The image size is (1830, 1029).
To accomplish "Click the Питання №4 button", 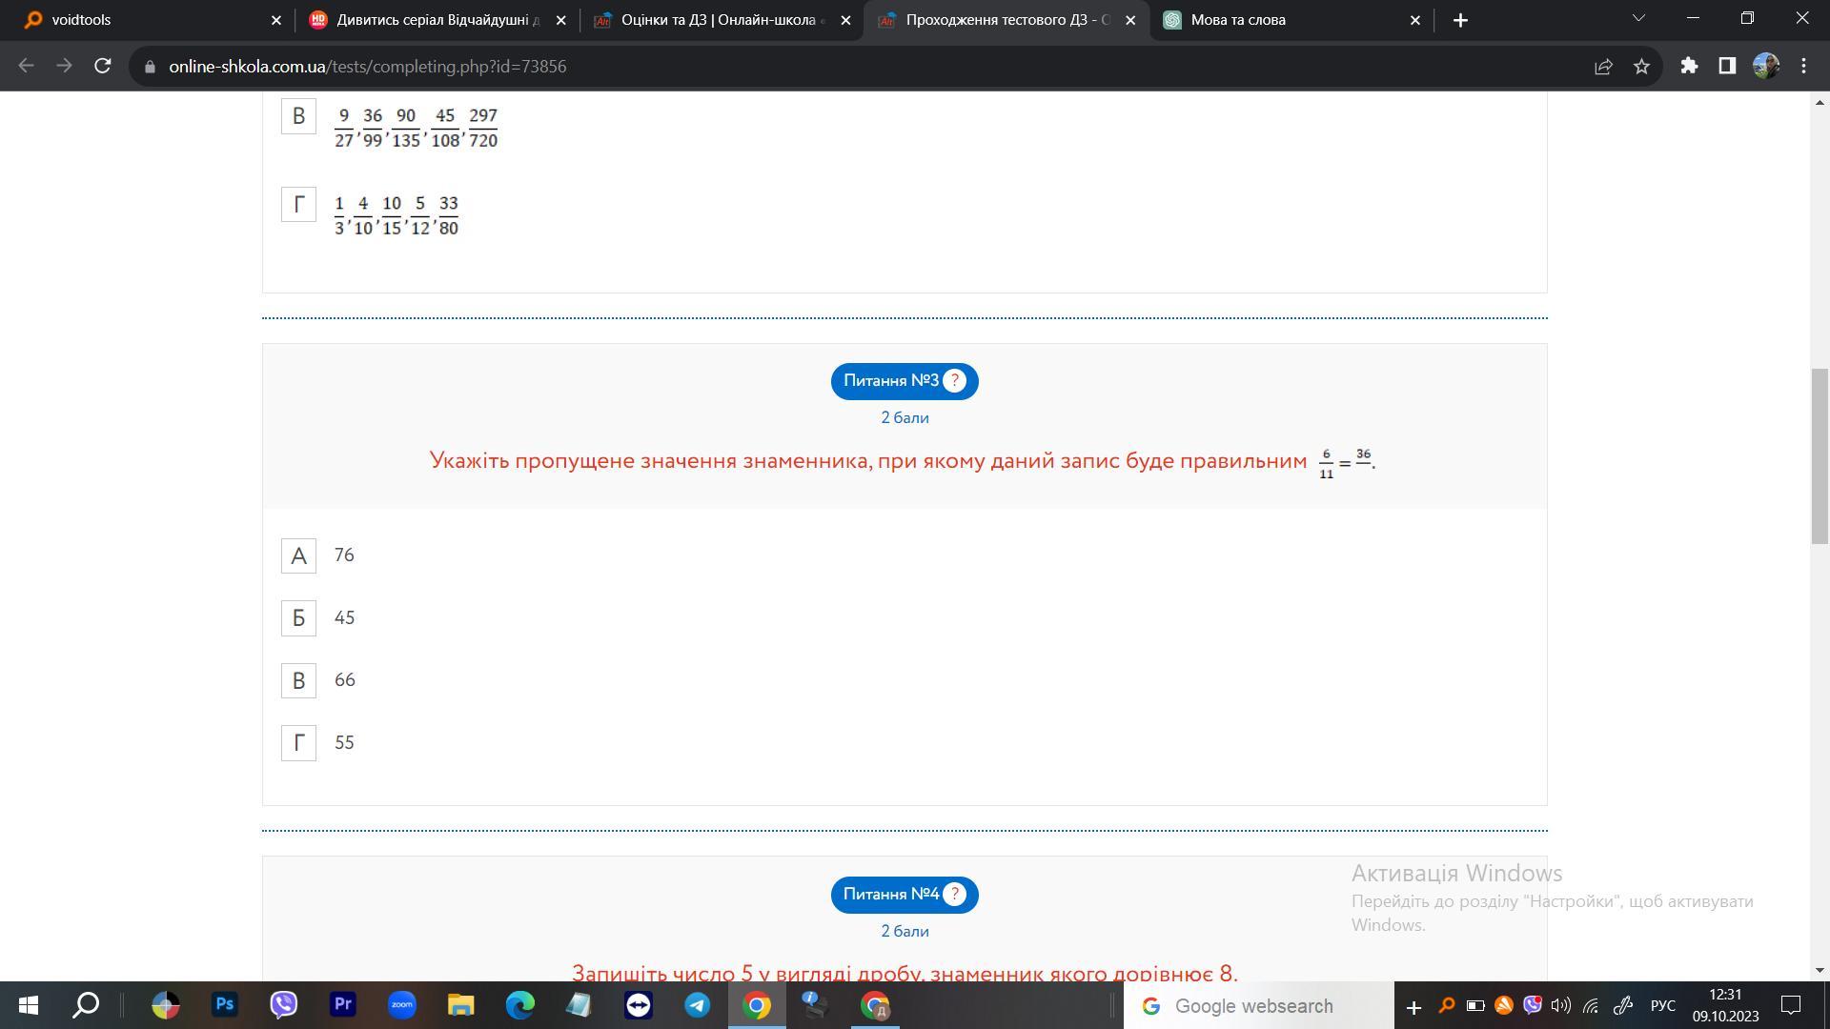I will click(x=892, y=895).
